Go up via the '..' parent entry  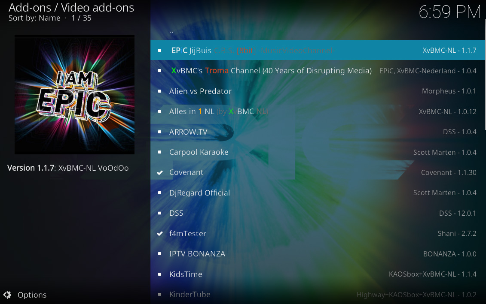[x=318, y=30]
